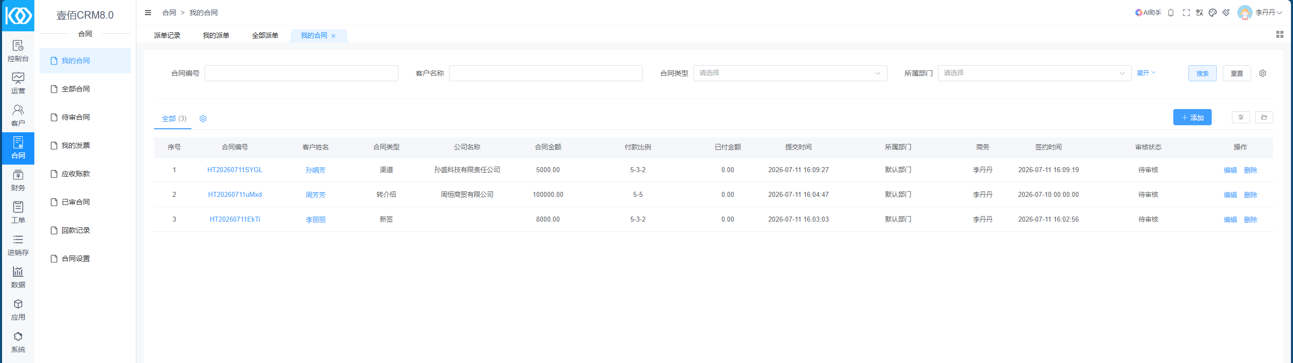Open the 财务 sidebar section
Screen dimensions: 1293x363
tap(18, 181)
